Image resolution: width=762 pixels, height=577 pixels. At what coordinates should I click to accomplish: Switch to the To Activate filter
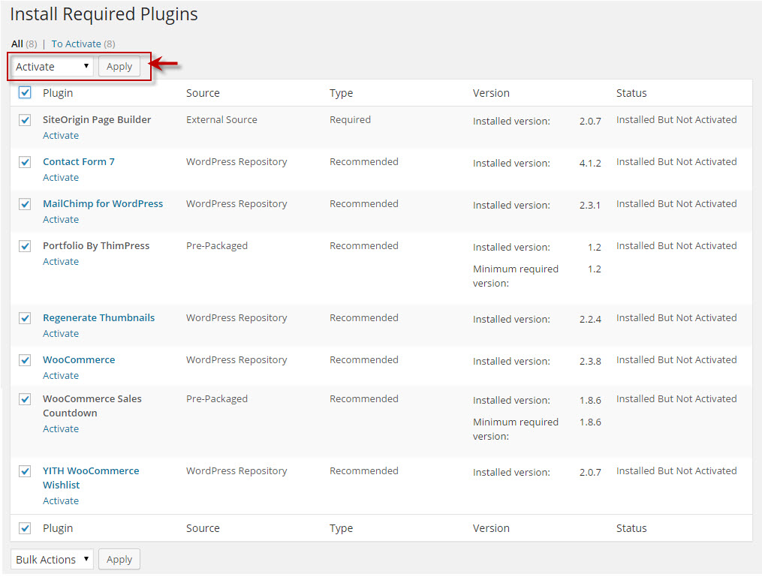[x=77, y=44]
